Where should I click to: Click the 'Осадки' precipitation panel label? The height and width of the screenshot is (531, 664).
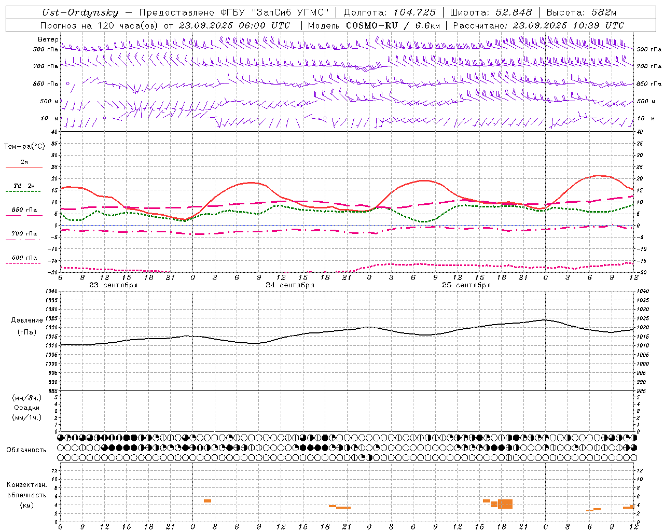click(x=27, y=408)
